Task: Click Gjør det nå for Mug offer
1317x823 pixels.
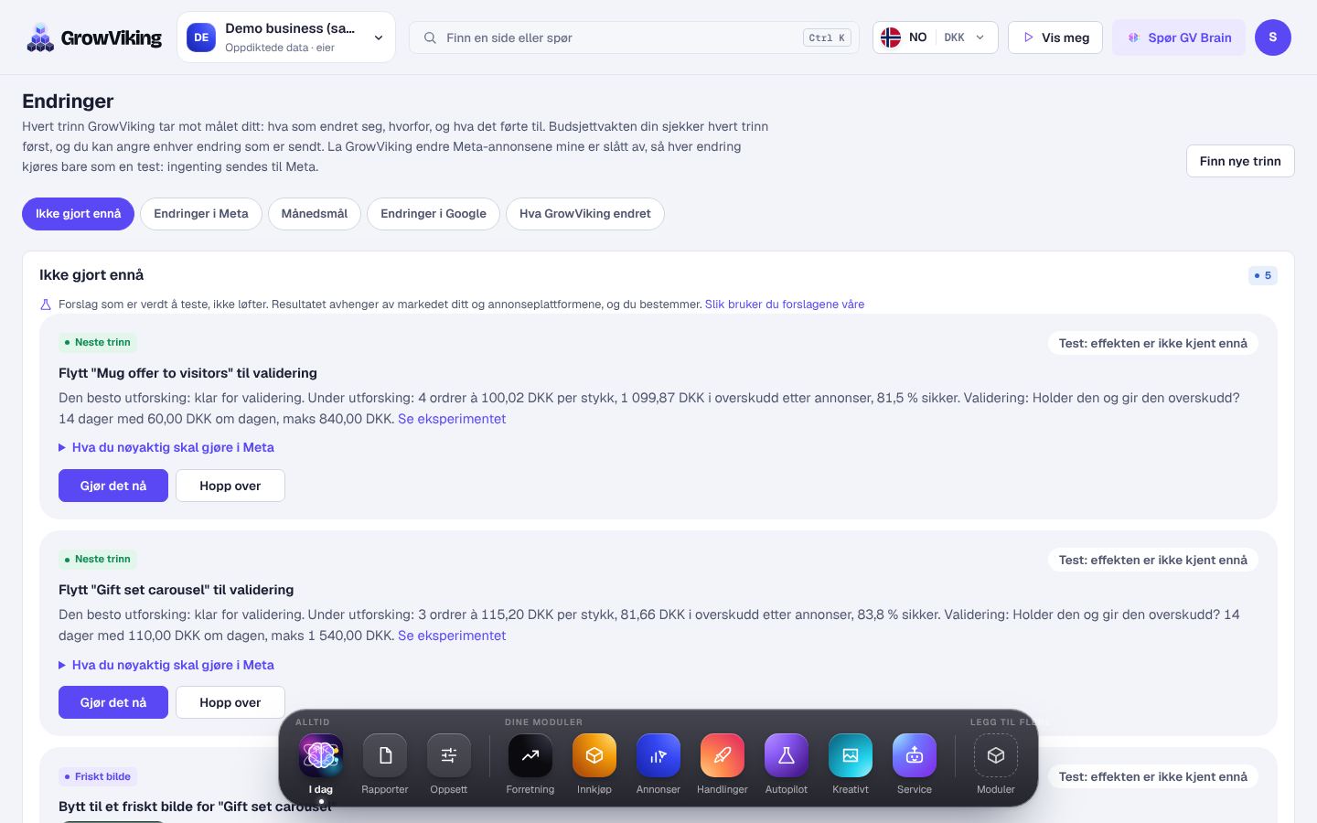Action: point(113,486)
